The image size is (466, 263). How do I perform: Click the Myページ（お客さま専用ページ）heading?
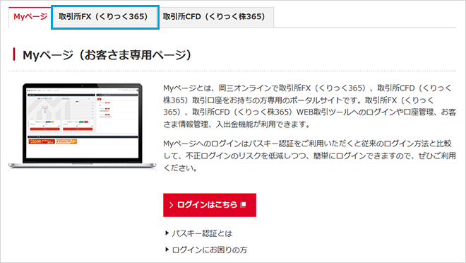coord(107,55)
